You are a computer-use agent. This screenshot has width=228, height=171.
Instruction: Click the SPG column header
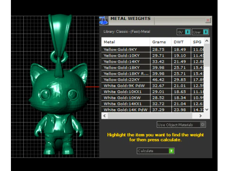tap(197, 42)
